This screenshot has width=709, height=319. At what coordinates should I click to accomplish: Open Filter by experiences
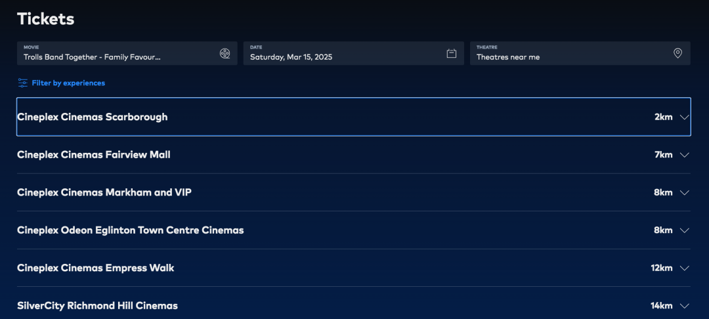[x=61, y=83]
